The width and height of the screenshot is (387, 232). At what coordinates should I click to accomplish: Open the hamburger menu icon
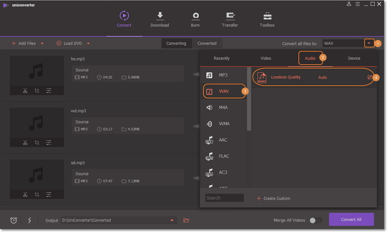tap(357, 4)
